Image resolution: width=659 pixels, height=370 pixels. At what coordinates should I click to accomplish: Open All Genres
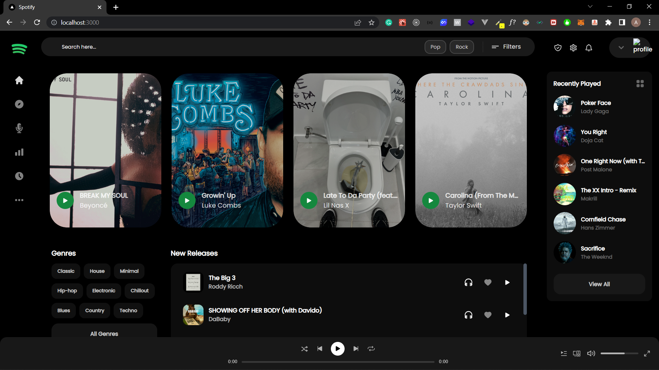[x=104, y=334]
